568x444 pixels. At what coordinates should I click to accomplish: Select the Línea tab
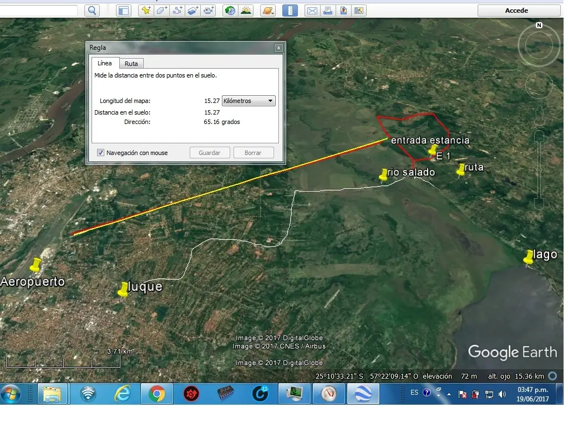[x=105, y=63]
